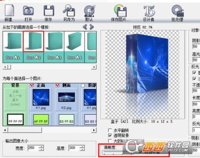
Task: Toggle the 侧面 (side) face checkbox
Action: (x=57, y=86)
